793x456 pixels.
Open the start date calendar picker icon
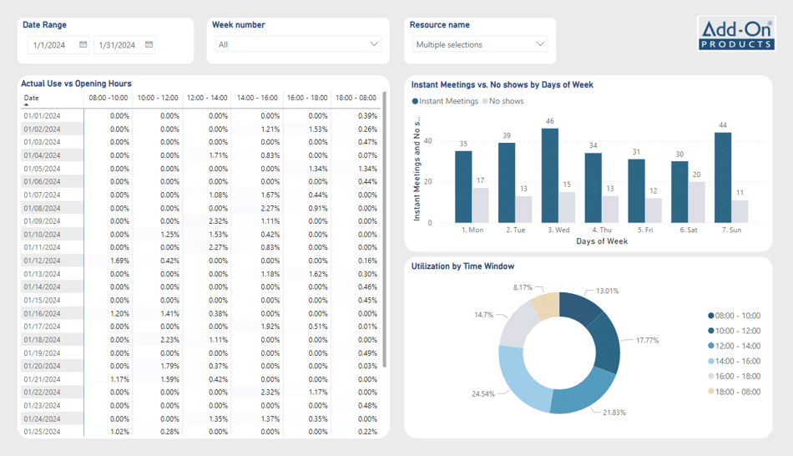coord(83,45)
